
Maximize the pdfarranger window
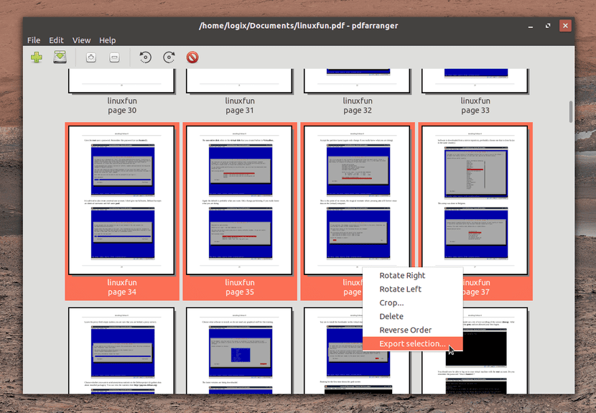click(548, 26)
